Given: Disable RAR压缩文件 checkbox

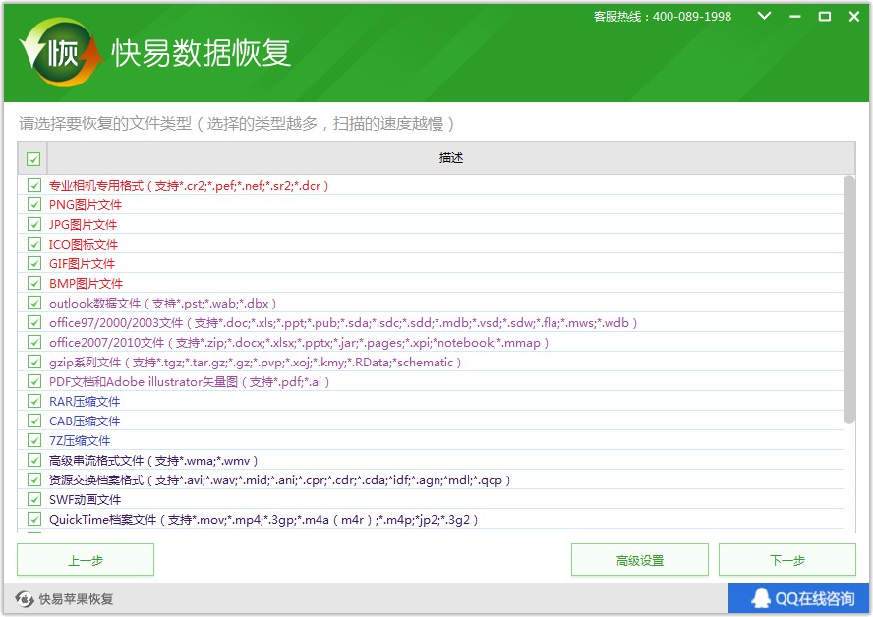Looking at the screenshot, I should [x=34, y=402].
